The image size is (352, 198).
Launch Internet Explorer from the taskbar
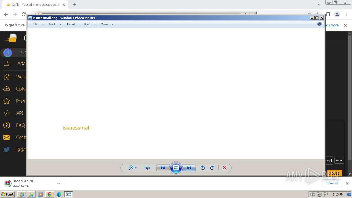click(22, 194)
